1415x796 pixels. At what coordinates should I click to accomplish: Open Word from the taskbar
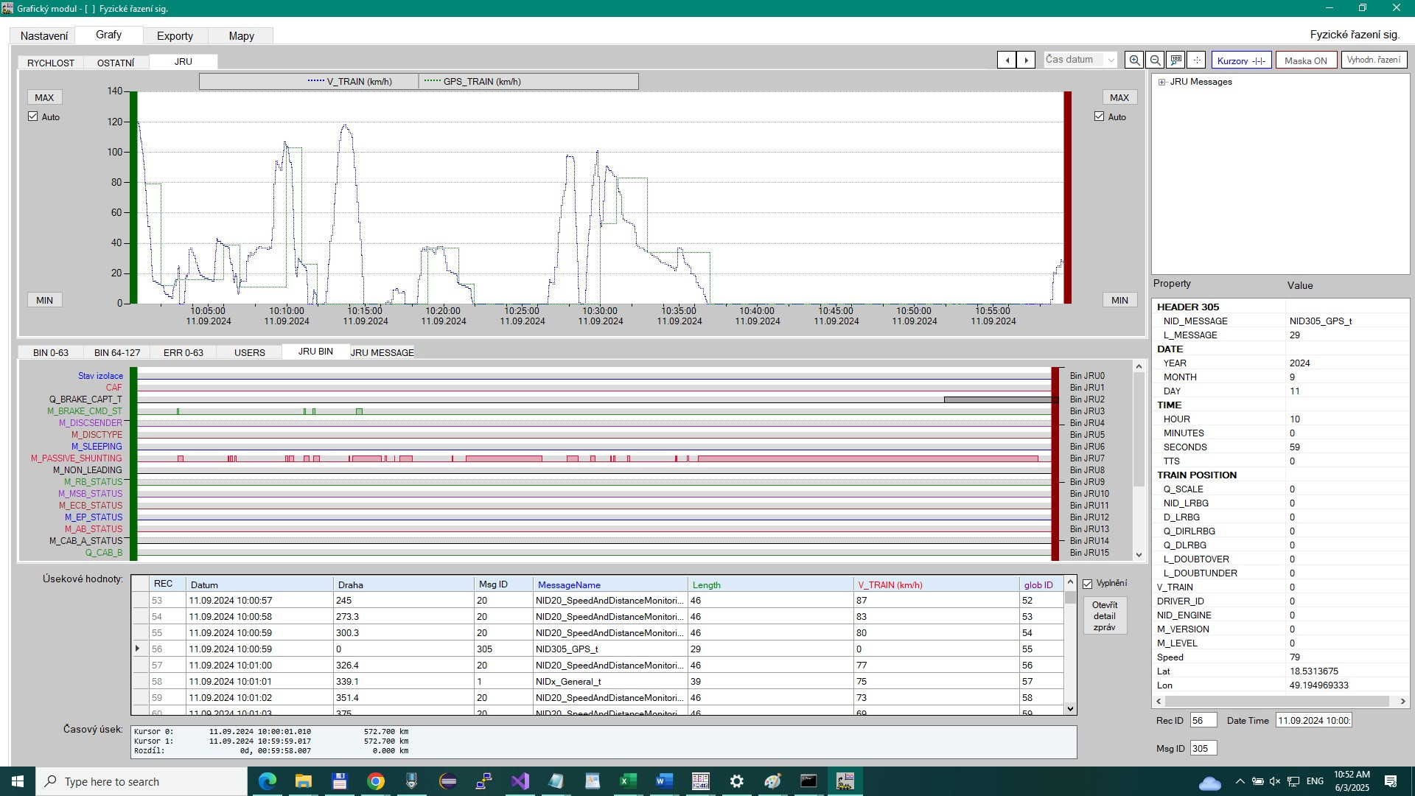pos(664,781)
